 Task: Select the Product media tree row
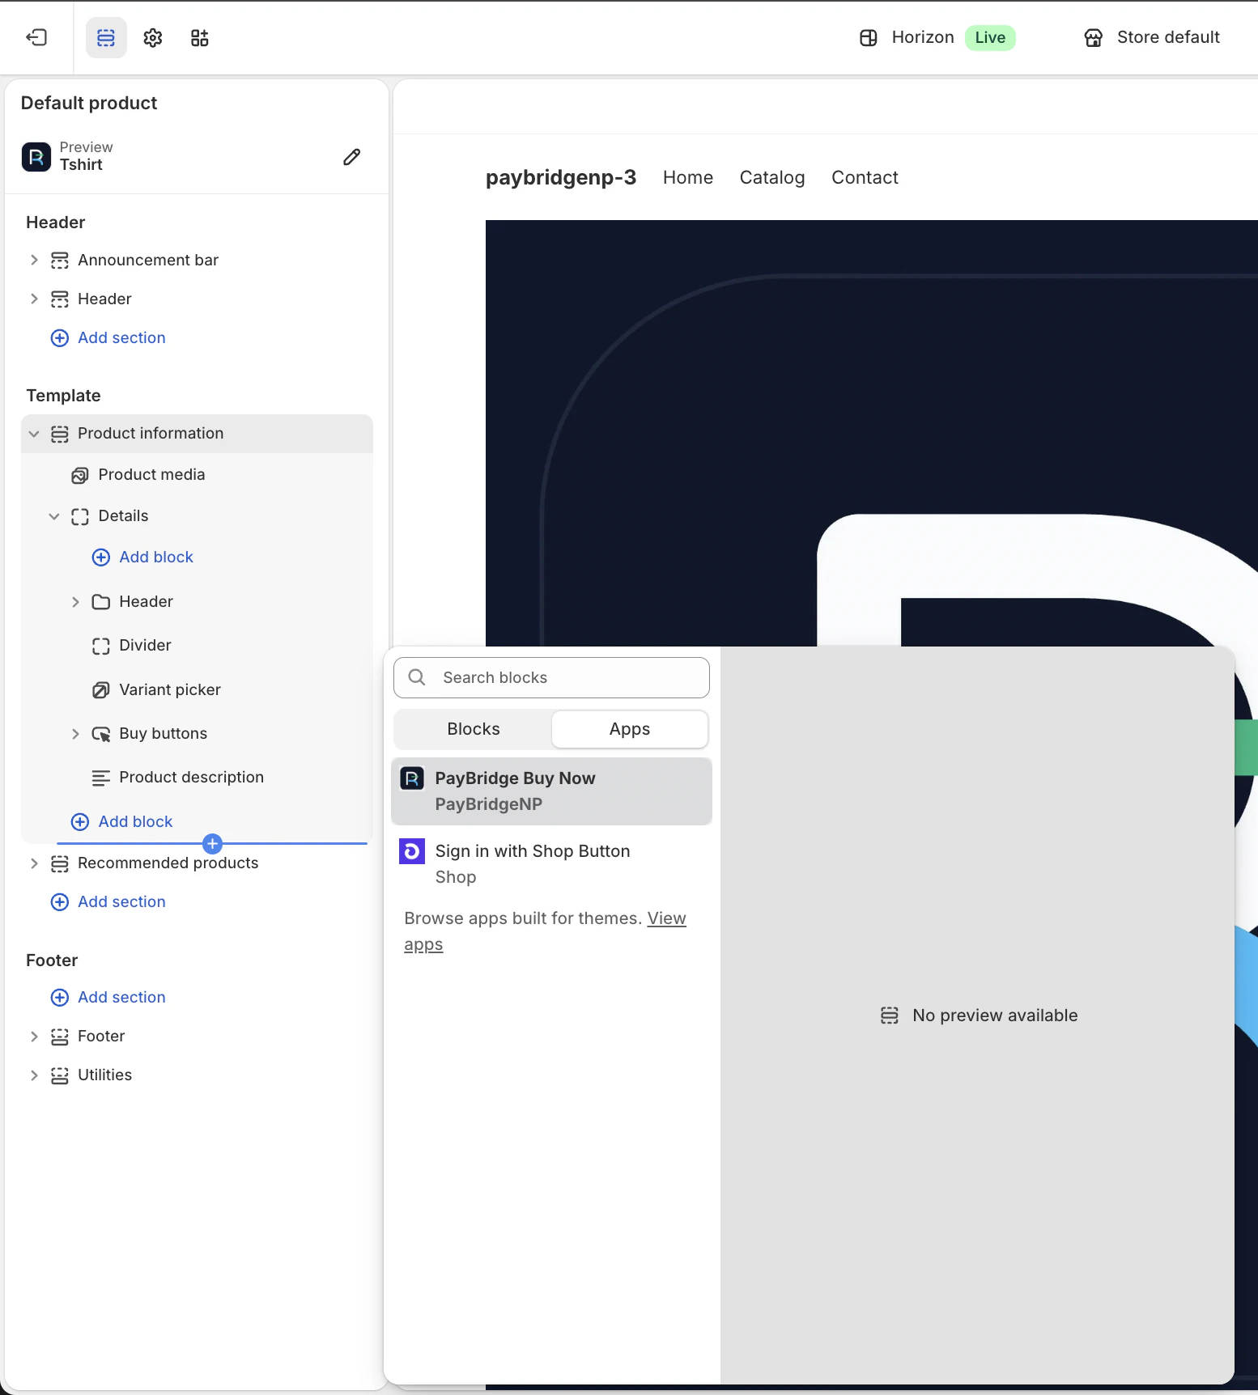point(197,475)
